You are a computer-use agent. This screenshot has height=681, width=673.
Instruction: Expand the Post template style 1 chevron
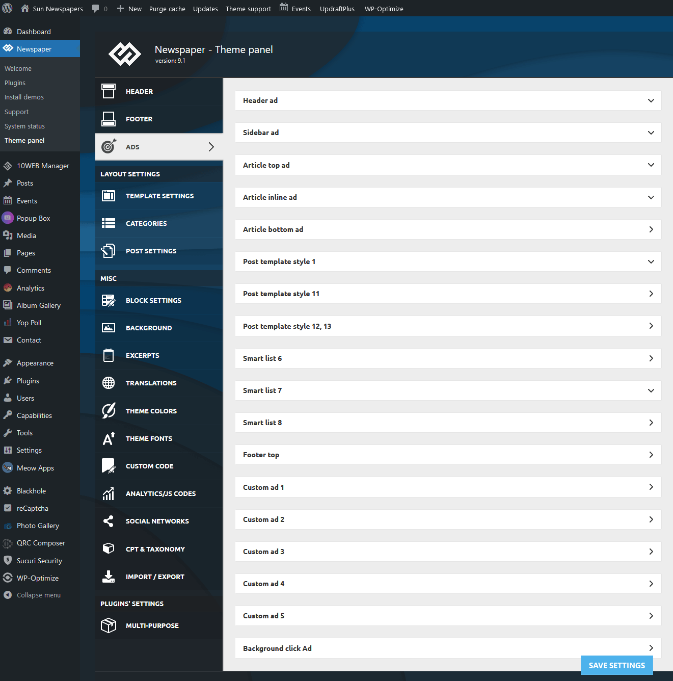tap(651, 261)
